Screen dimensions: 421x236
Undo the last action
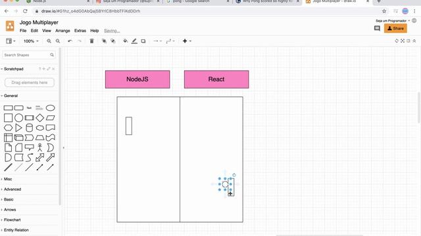tap(70, 41)
